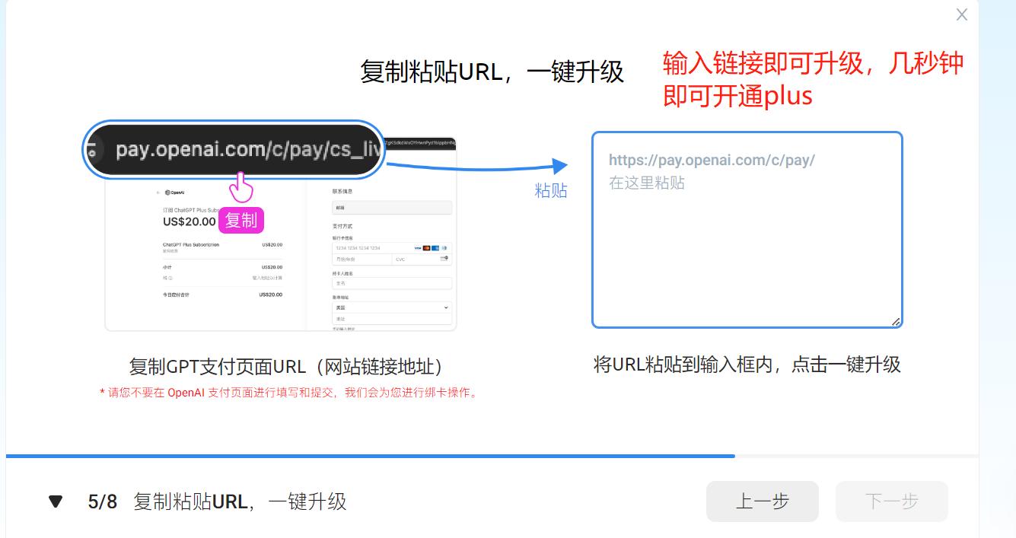
Task: Close the upgrade guide dialog
Action: (962, 14)
